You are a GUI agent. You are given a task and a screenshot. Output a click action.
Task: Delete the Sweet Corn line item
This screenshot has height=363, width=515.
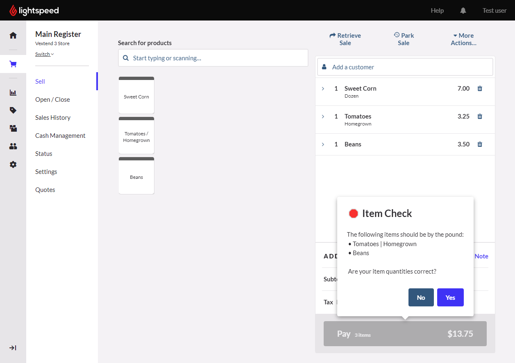click(480, 89)
